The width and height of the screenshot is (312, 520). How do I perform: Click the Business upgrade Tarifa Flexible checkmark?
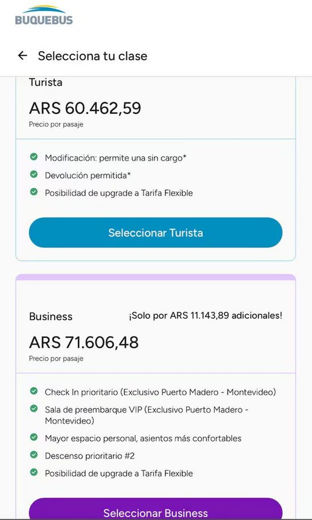pyautogui.click(x=34, y=472)
